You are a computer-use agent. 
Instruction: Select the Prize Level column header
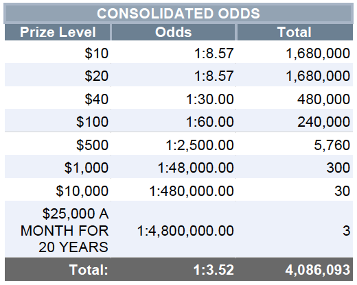58,32
